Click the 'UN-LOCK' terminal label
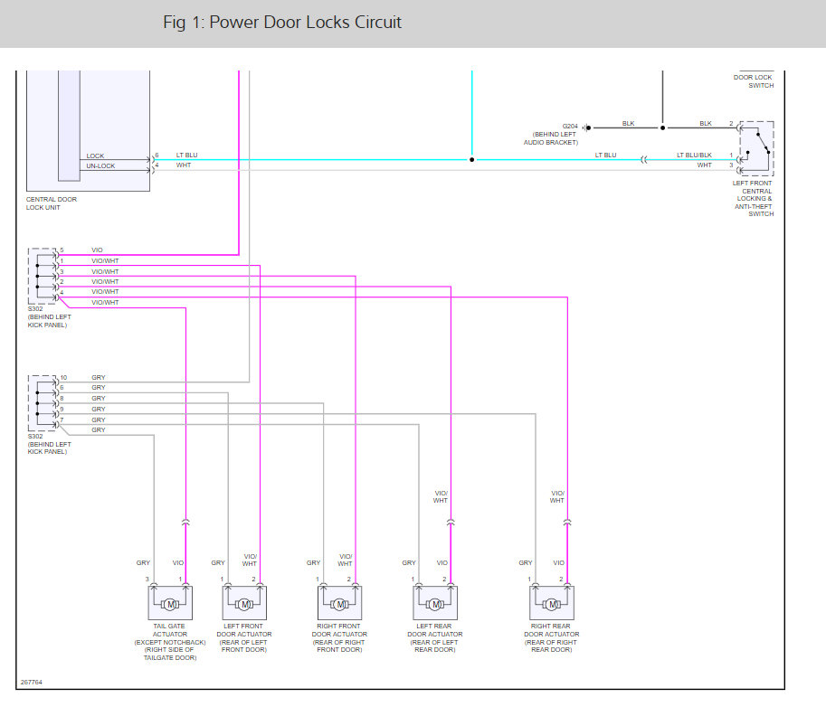 [100, 165]
